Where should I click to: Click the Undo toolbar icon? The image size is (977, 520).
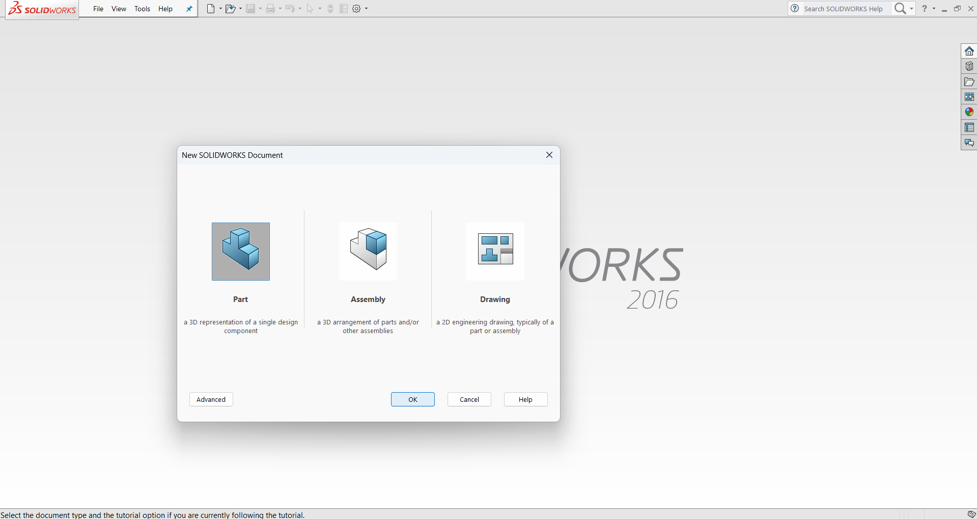[290, 9]
